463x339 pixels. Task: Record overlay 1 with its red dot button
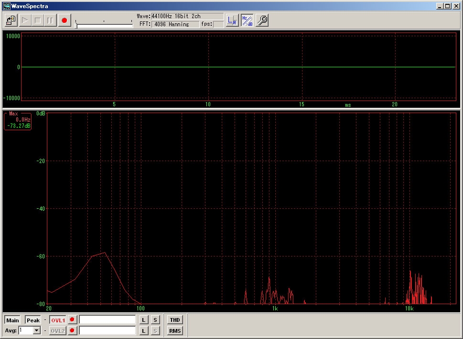tap(72, 320)
